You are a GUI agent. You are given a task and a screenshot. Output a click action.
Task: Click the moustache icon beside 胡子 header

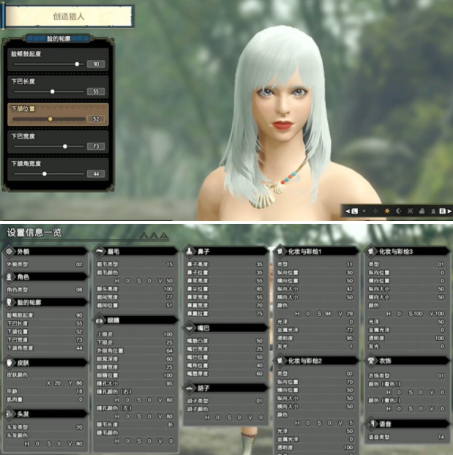click(190, 388)
